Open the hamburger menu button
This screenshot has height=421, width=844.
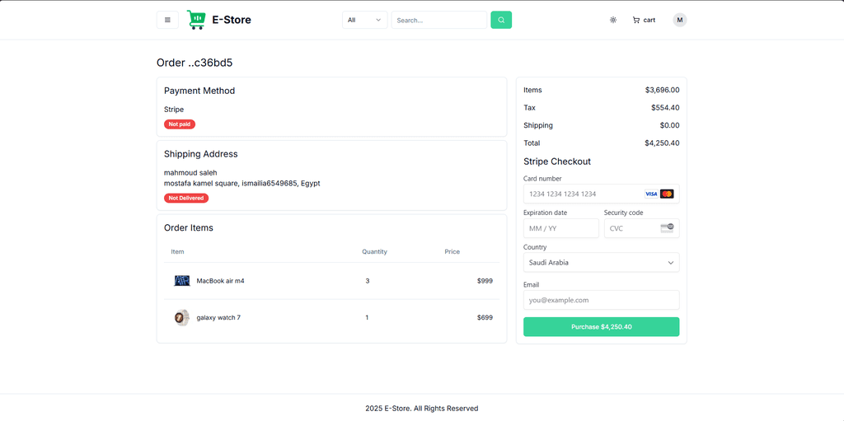(x=167, y=20)
